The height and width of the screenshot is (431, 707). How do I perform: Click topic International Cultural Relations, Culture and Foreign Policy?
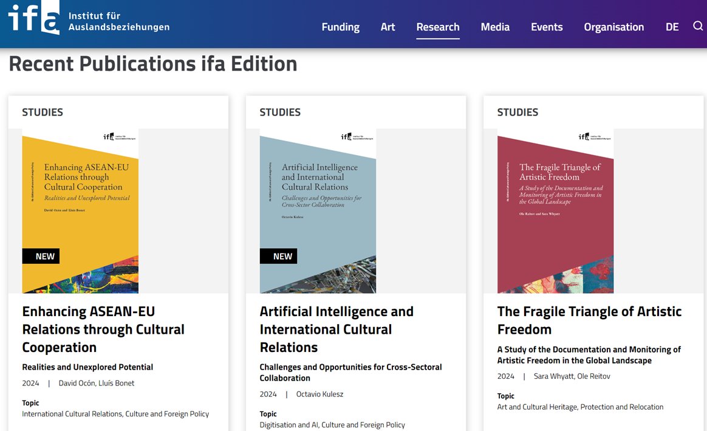pyautogui.click(x=115, y=414)
